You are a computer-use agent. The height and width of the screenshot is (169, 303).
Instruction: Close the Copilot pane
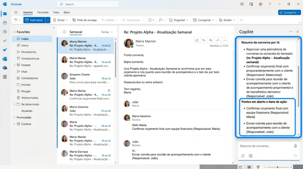point(298,31)
